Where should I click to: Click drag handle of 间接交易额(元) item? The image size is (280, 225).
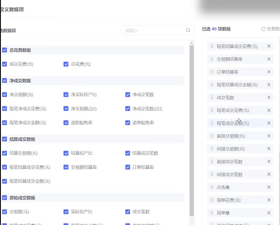pos(212,149)
